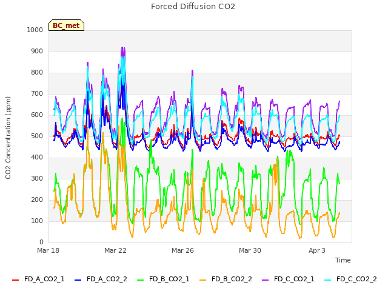Click the 100 y-axis tick label
The height and width of the screenshot is (291, 388).
[37, 221]
